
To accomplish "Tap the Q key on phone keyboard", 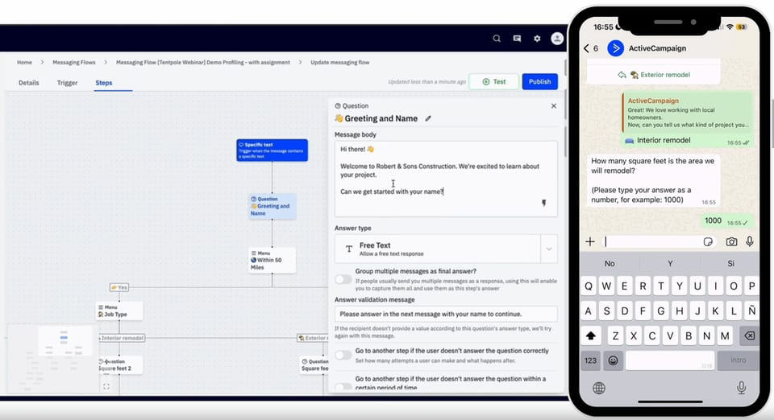I will (589, 286).
